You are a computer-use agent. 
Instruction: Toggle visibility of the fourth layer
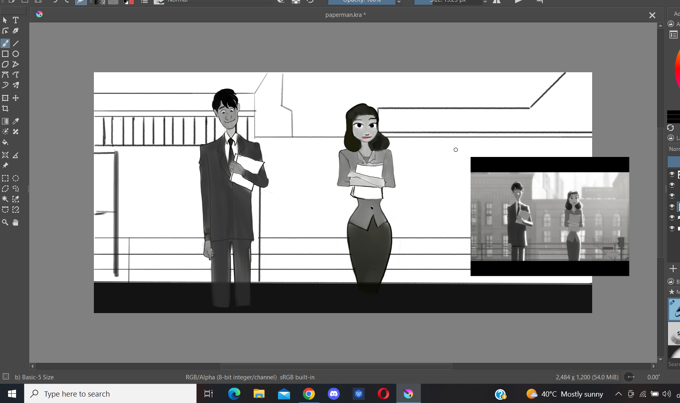(x=672, y=207)
